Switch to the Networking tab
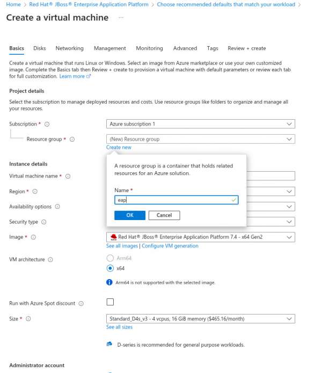 [x=69, y=48]
